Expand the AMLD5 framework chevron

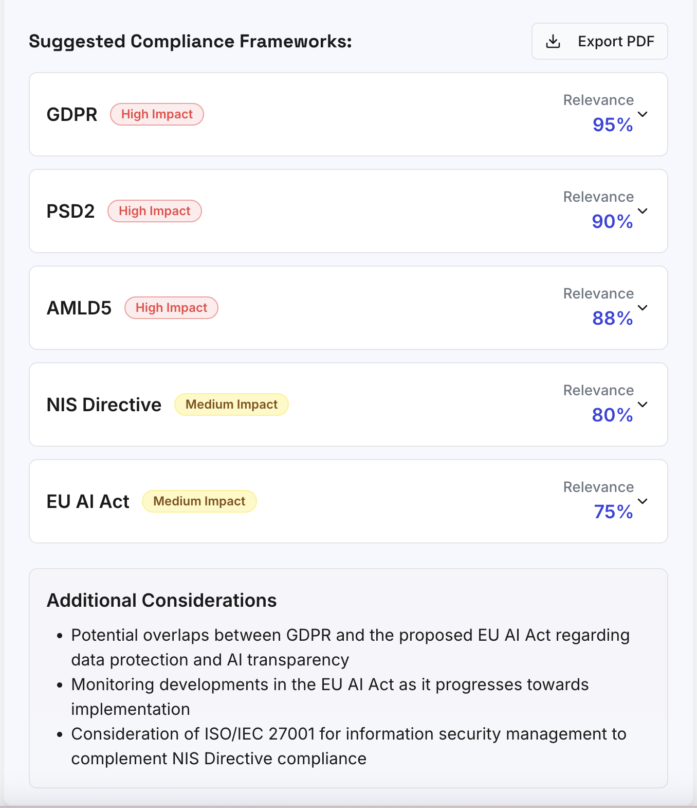pos(643,308)
